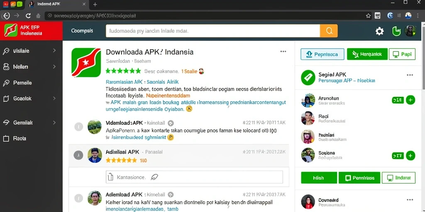
Task: Click the grey badge icon after Videmload:APK Kinnebail
Action: (171, 123)
